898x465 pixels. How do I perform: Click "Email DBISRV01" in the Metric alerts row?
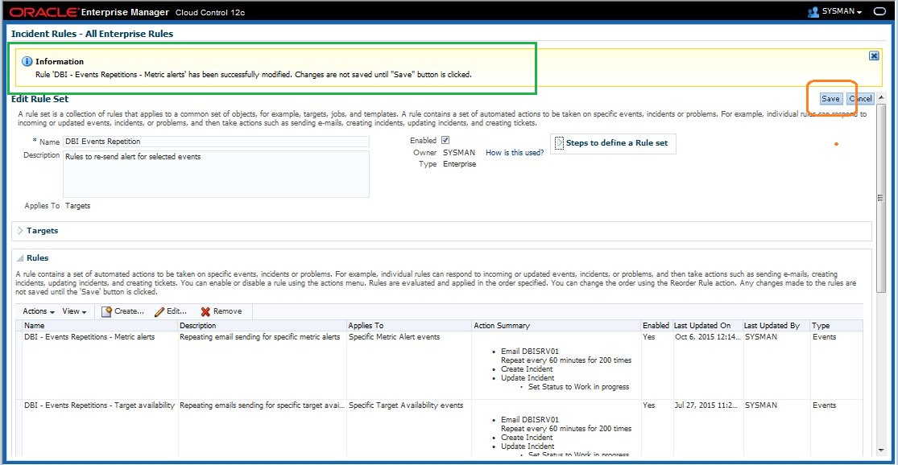pyautogui.click(x=530, y=352)
